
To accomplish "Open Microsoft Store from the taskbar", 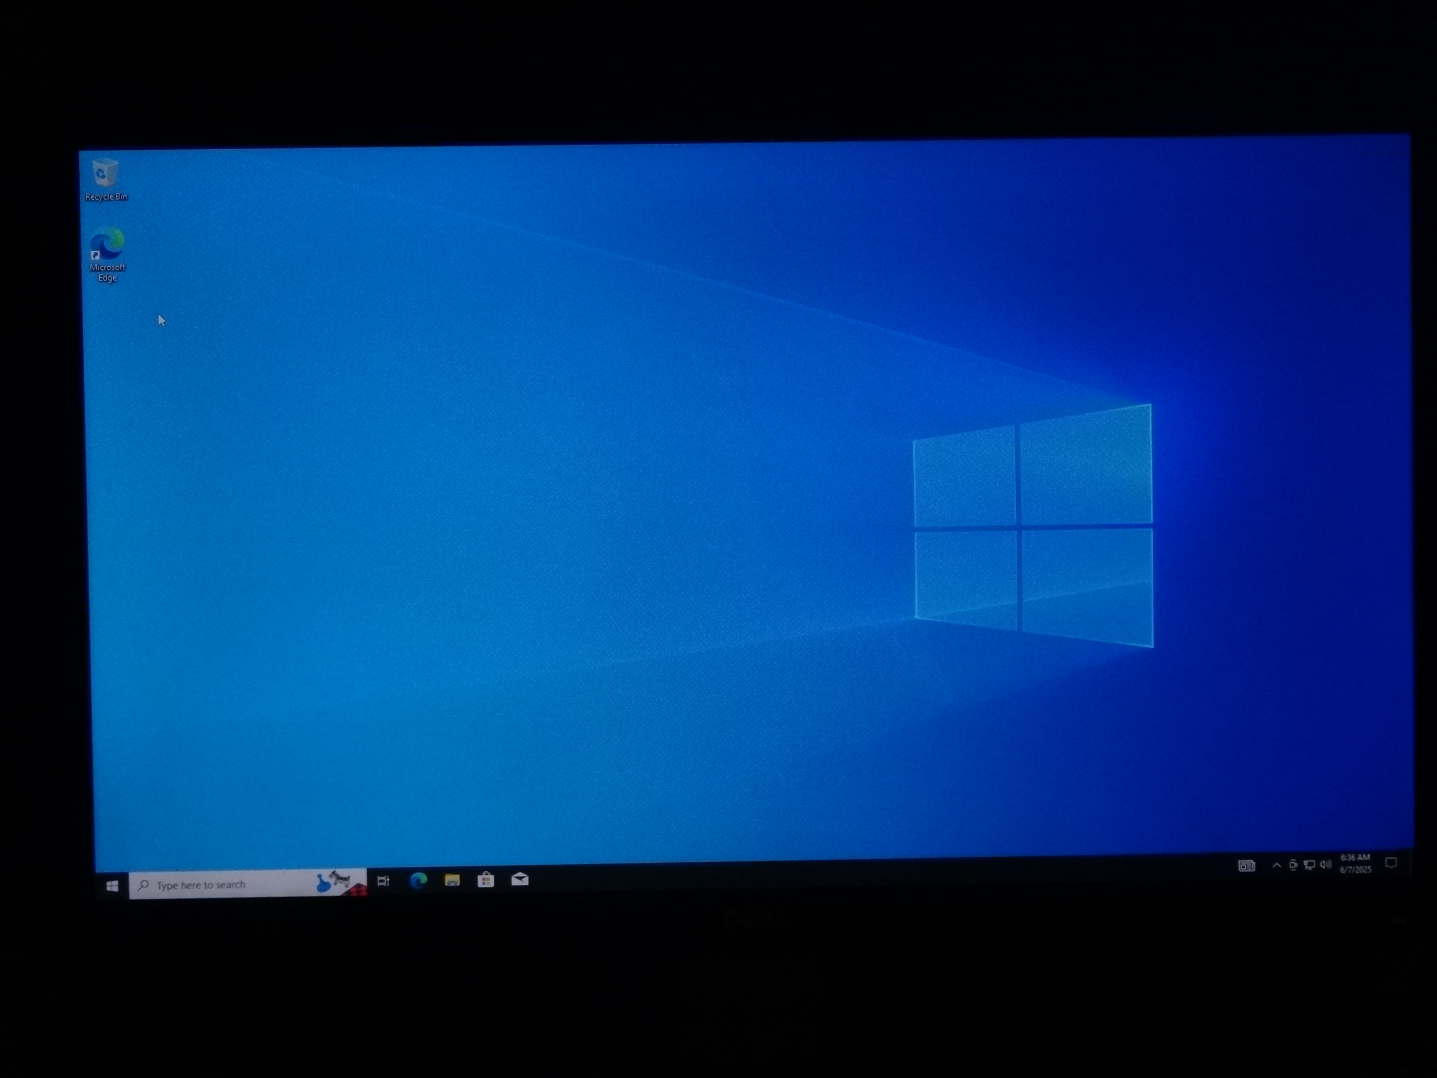I will click(486, 880).
